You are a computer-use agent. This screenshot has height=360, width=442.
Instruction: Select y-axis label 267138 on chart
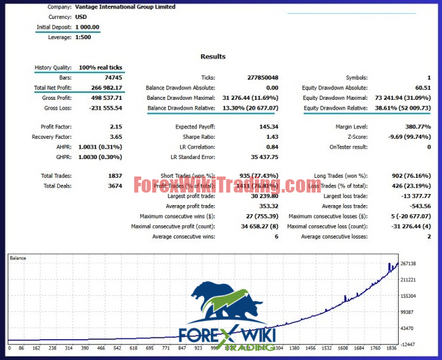click(x=408, y=264)
